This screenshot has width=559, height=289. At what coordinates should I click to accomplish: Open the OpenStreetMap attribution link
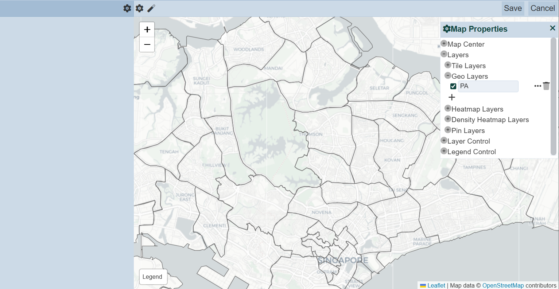(x=503, y=285)
